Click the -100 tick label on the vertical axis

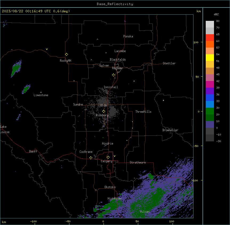coord(196,180)
